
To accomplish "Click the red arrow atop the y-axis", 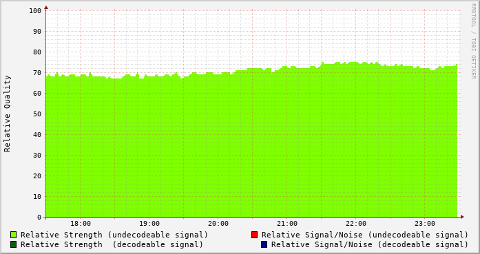I will pyautogui.click(x=46, y=8).
